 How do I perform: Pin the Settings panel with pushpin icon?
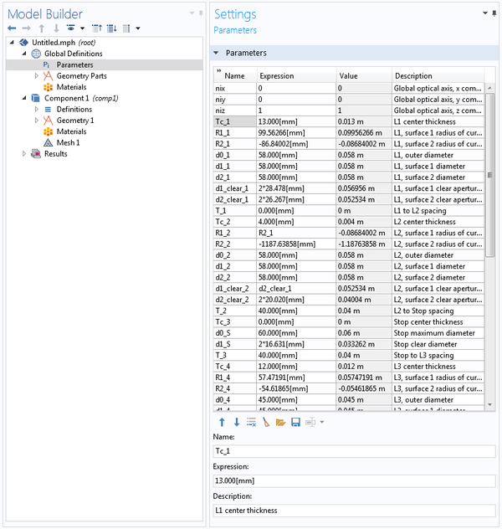(x=494, y=13)
